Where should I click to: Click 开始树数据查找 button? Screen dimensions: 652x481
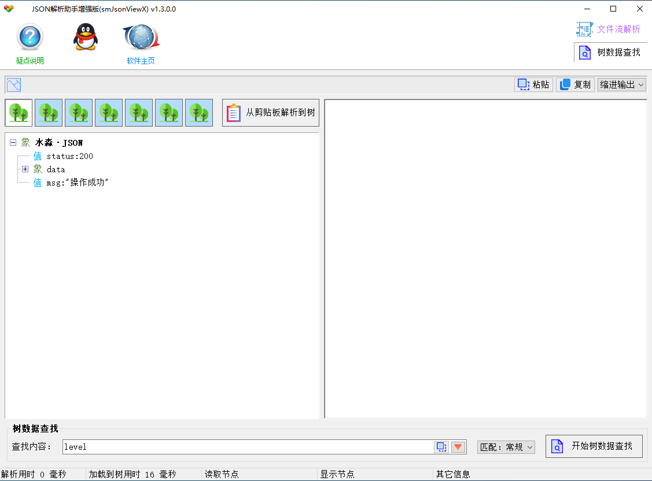point(594,446)
